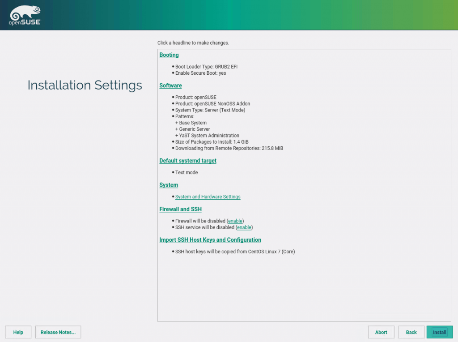The width and height of the screenshot is (458, 342).
Task: Go Back to the previous step
Action: pyautogui.click(x=411, y=332)
